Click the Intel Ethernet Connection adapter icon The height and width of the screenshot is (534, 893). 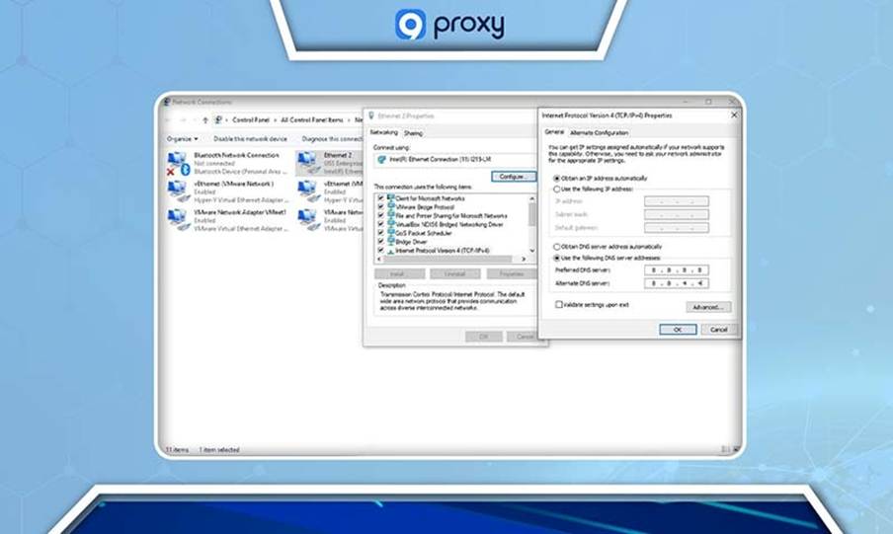[381, 160]
